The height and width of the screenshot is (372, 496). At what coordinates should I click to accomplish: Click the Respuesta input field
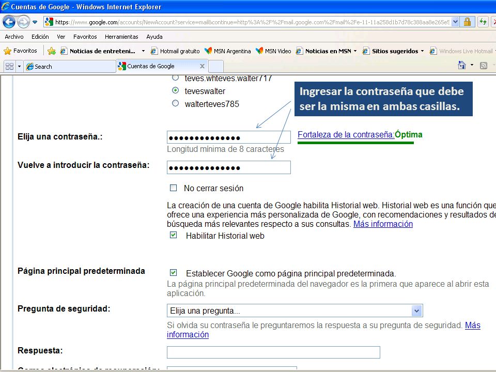click(273, 352)
